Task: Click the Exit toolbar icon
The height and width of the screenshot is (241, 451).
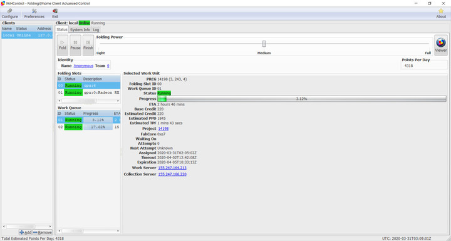Action: 55,14
